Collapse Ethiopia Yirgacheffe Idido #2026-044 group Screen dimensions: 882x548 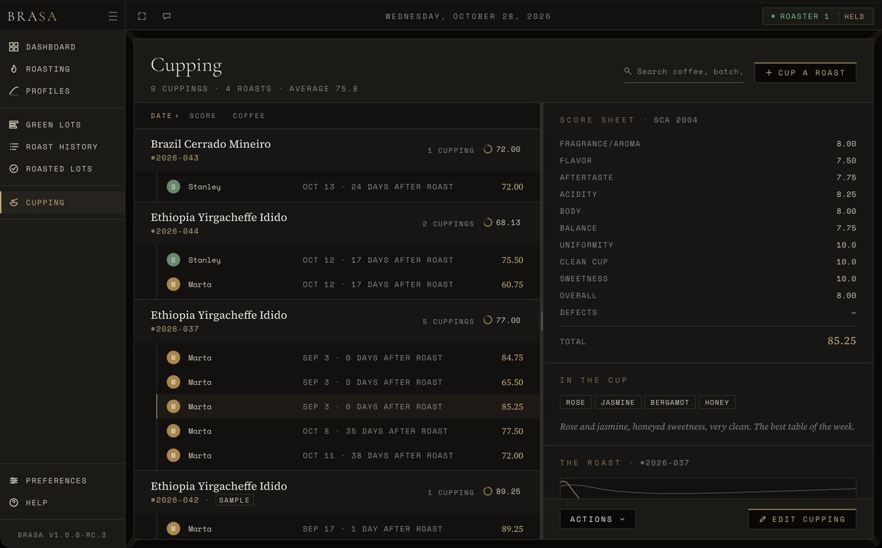pos(337,224)
